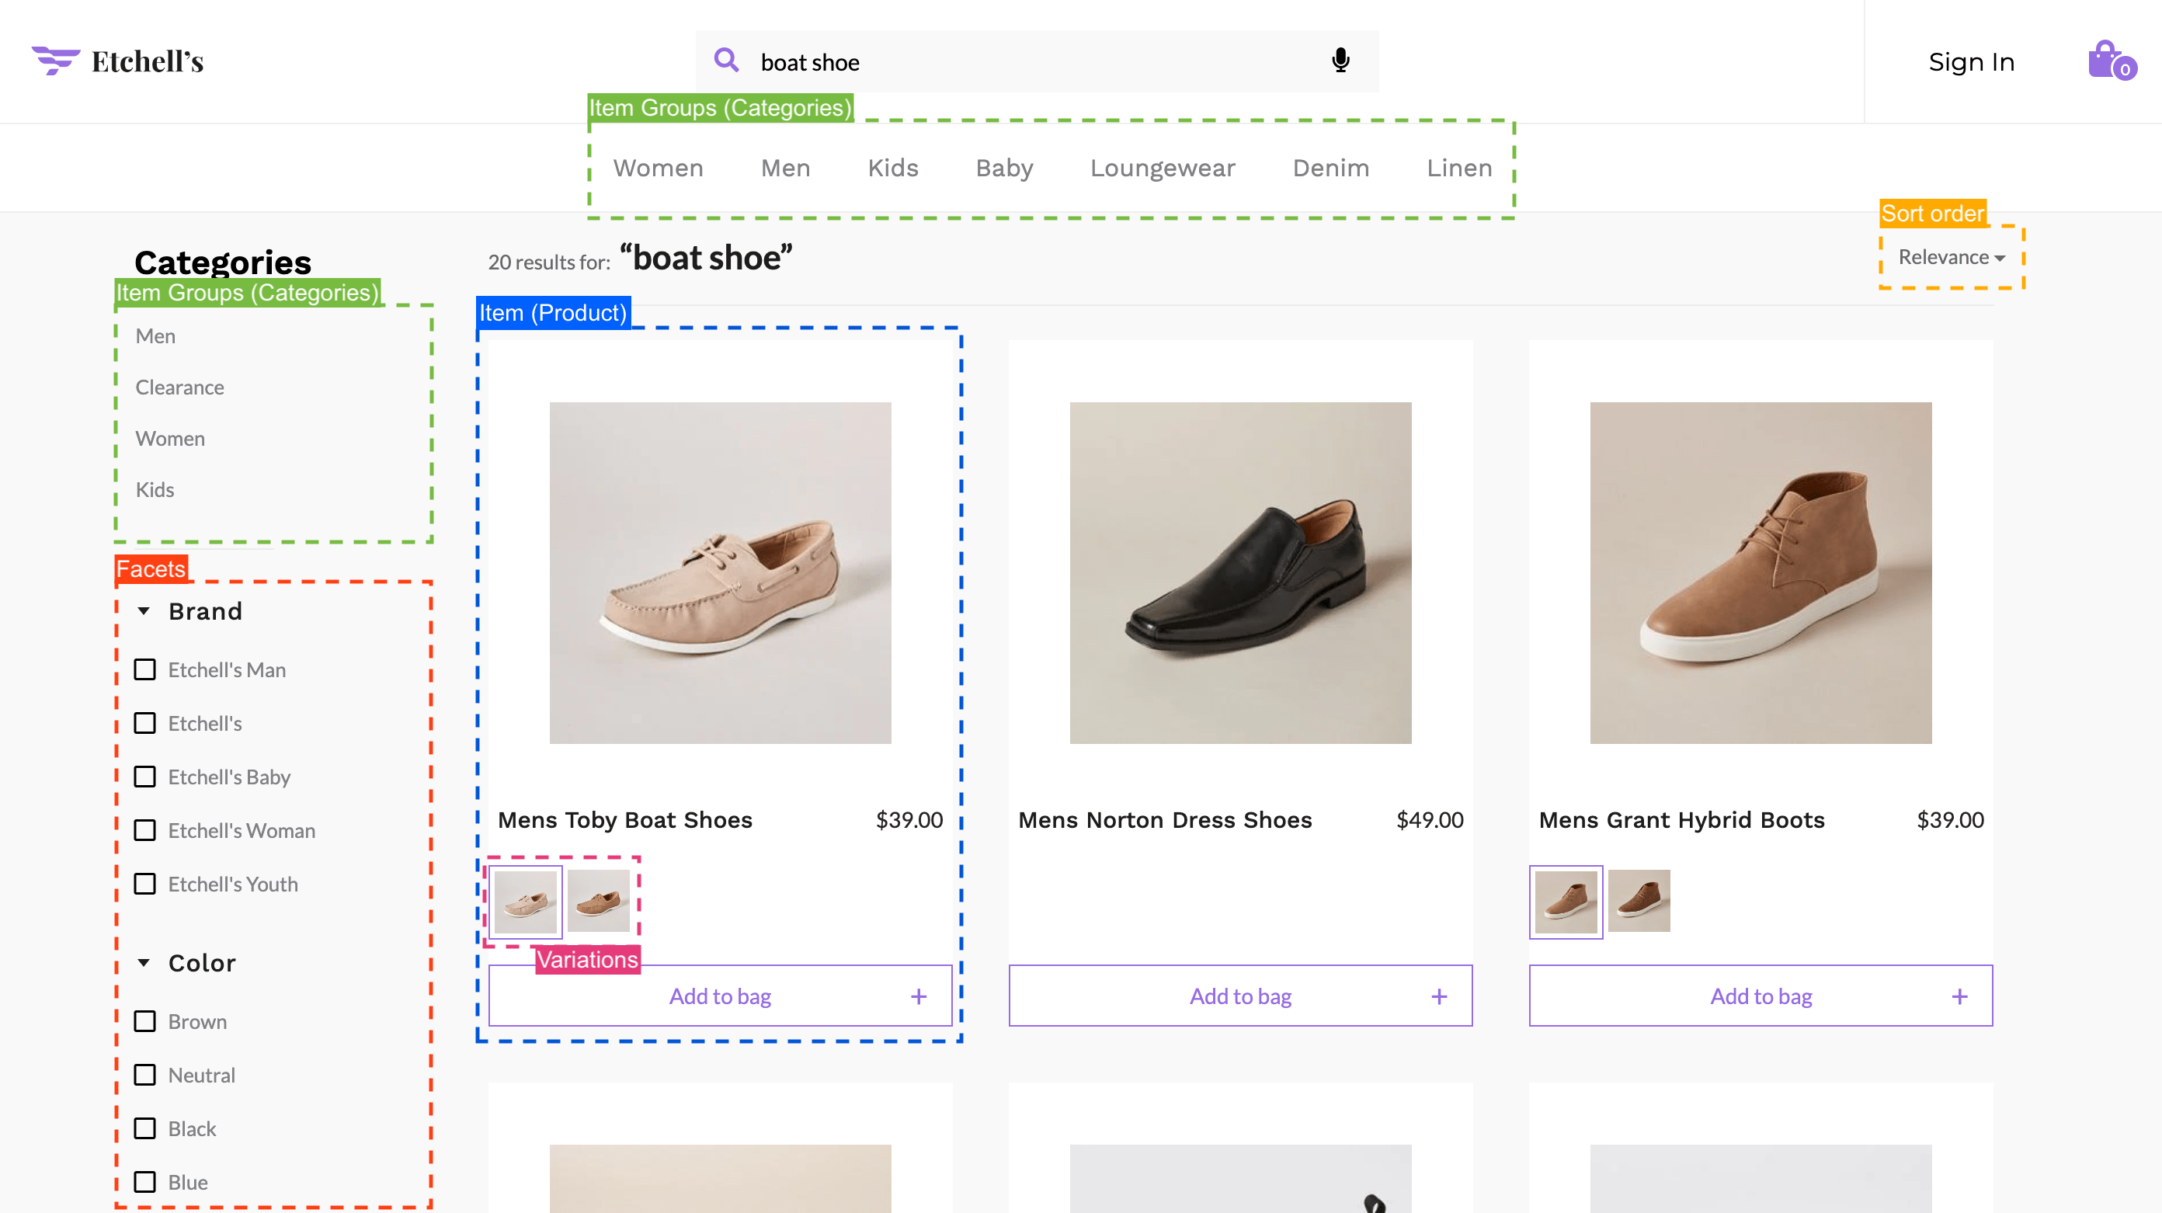The height and width of the screenshot is (1213, 2162).
Task: Add Mens Grant Hybrid Boots to bag
Action: [1761, 996]
